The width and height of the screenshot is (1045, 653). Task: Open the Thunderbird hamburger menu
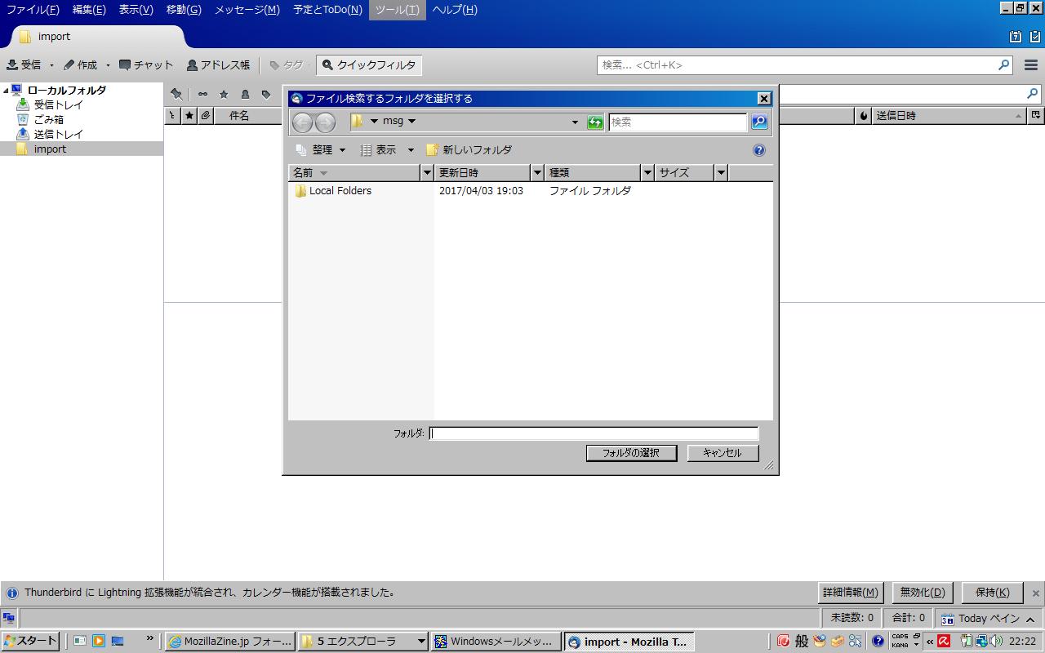[x=1031, y=65]
